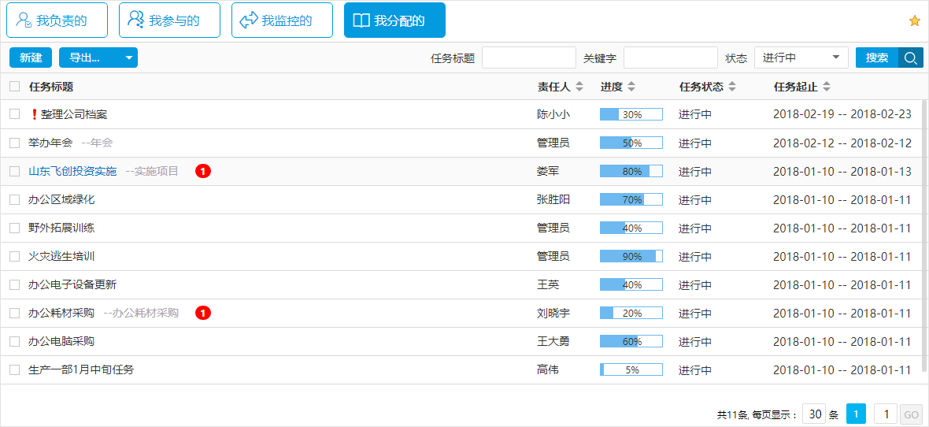929x427 pixels.
Task: Click the gold star favorite icon
Action: (x=914, y=21)
